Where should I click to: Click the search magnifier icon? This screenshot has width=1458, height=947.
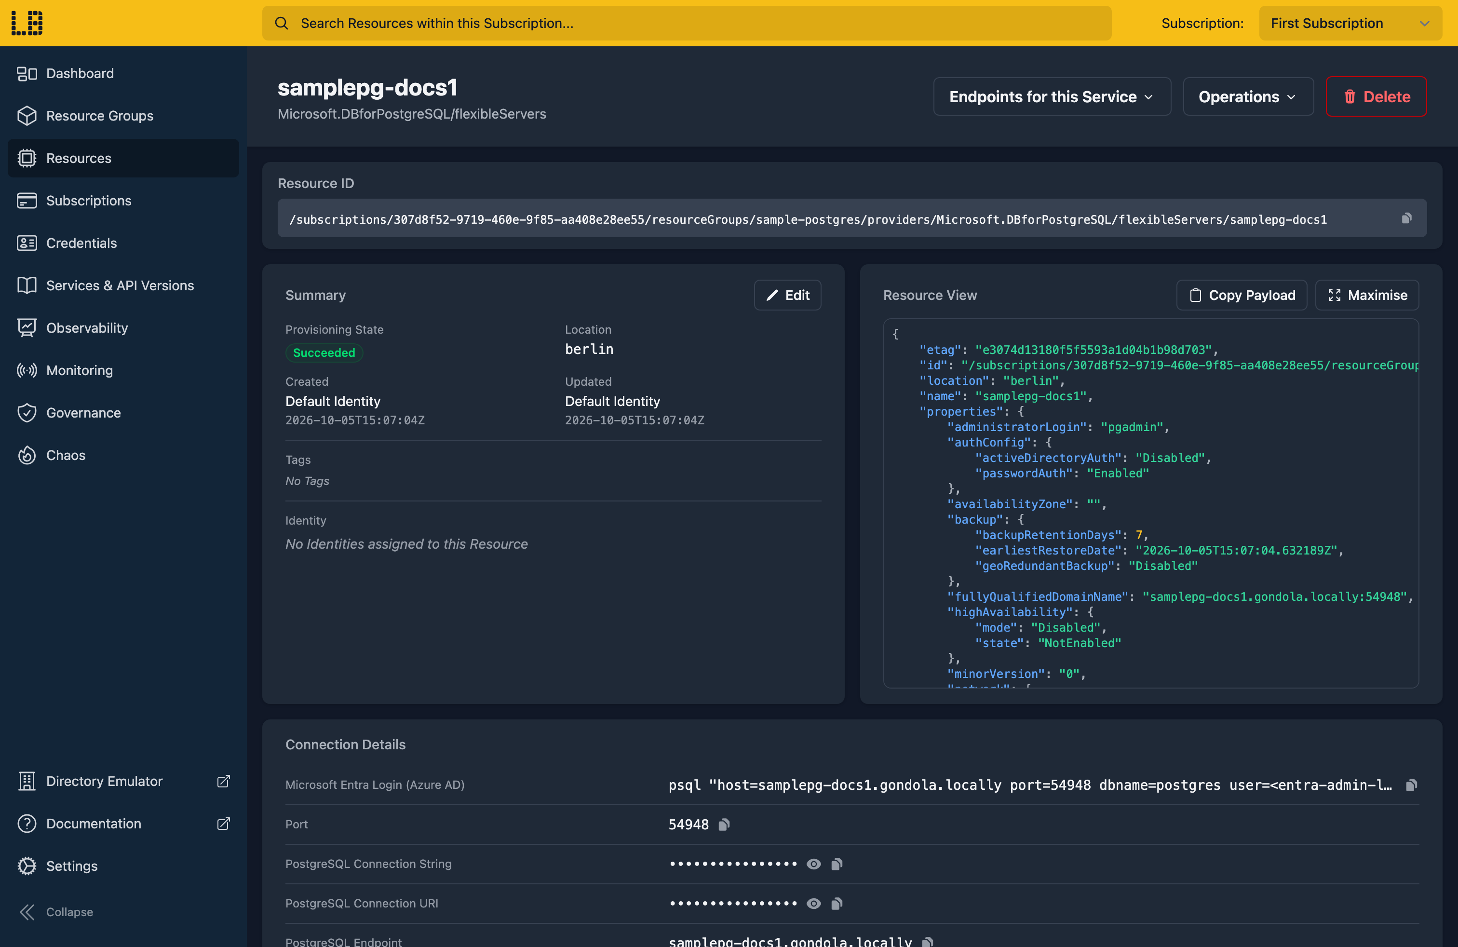(x=281, y=23)
